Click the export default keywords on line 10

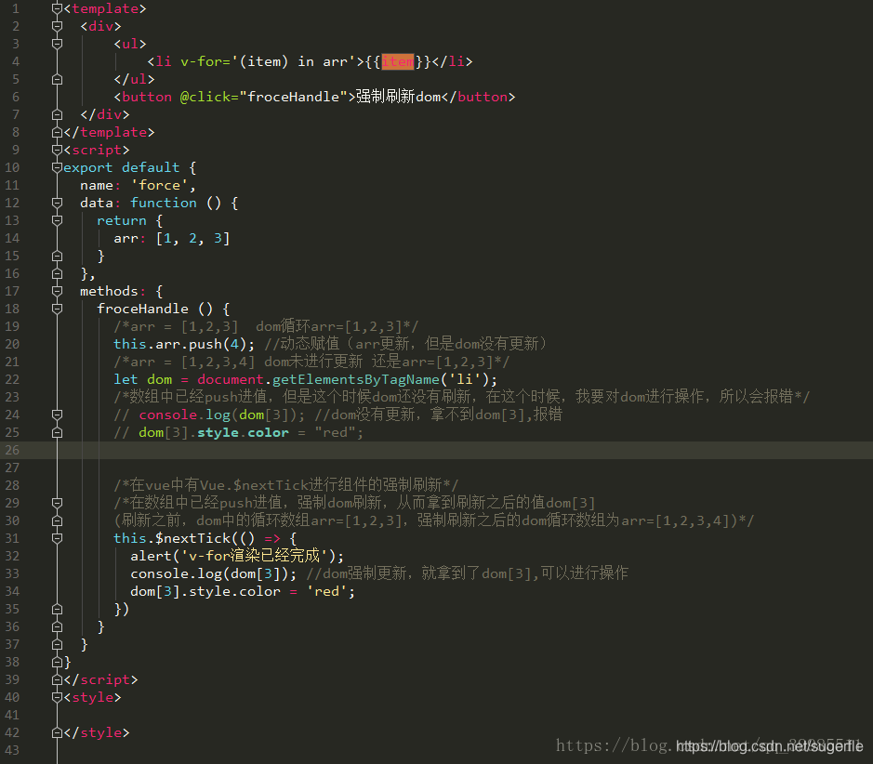(122, 167)
